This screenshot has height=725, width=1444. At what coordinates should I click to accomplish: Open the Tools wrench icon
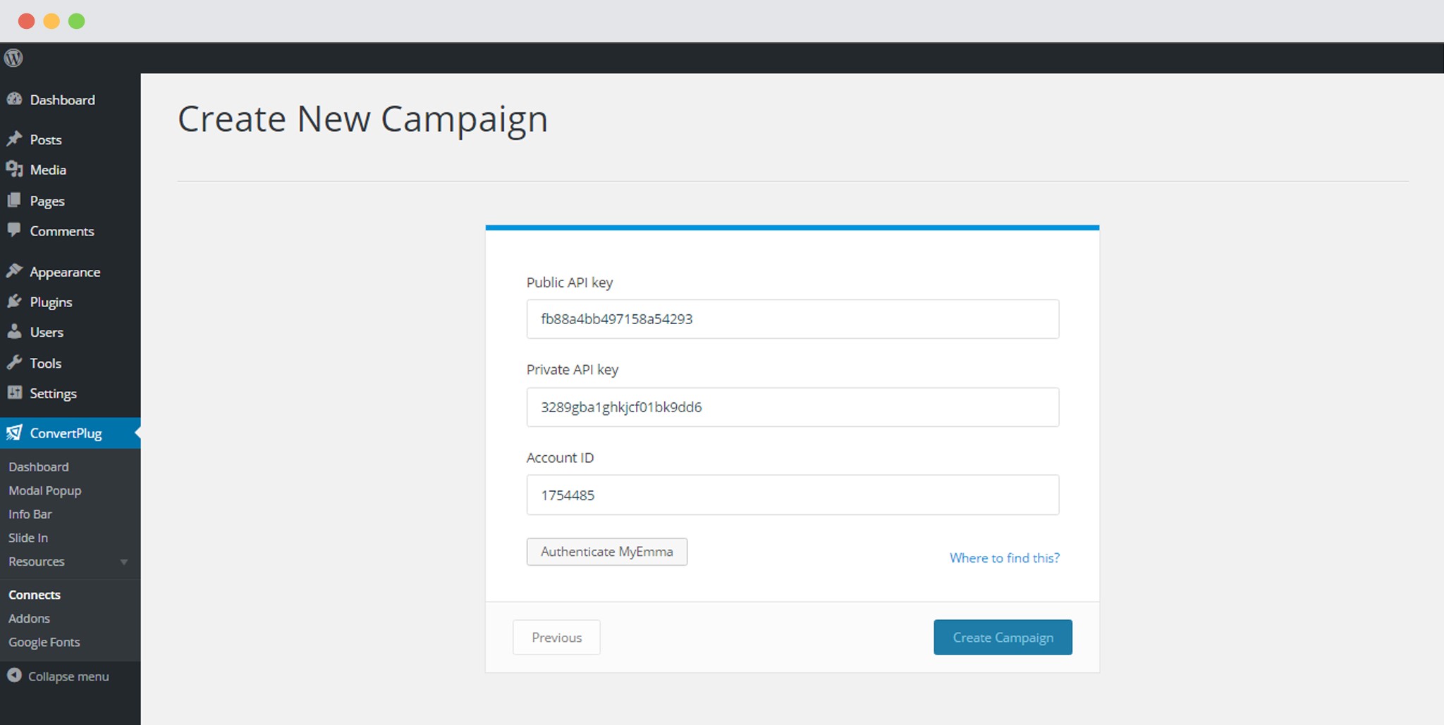click(14, 363)
